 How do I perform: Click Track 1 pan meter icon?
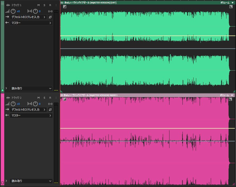tap(30, 11)
